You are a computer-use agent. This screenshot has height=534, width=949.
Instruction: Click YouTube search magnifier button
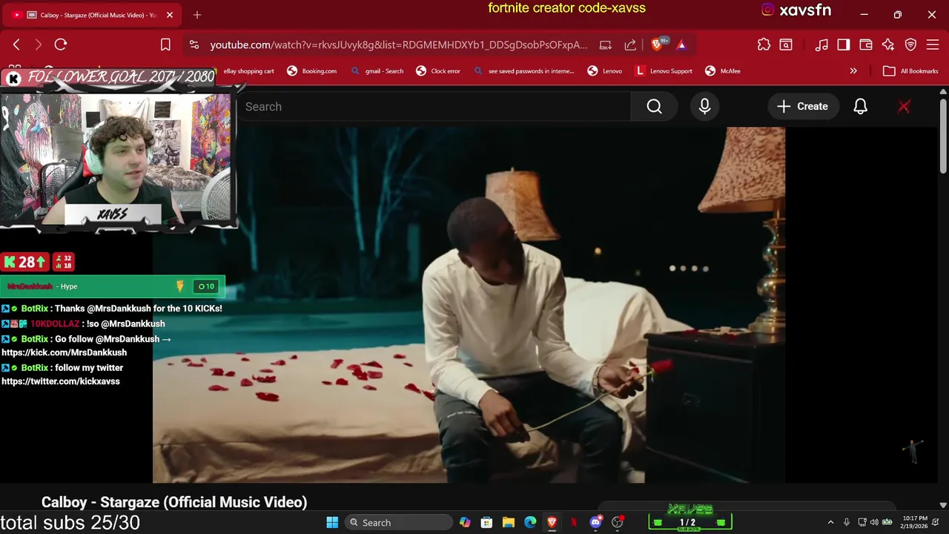pos(654,107)
